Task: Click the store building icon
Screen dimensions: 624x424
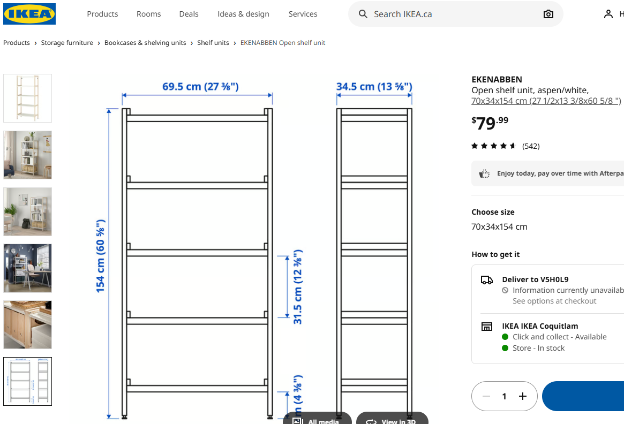Action: pos(486,326)
